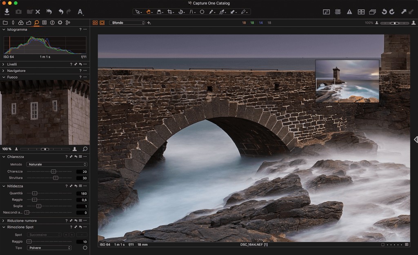The width and height of the screenshot is (418, 255).
Task: Open help for the Istogramma panel
Action: point(80,29)
